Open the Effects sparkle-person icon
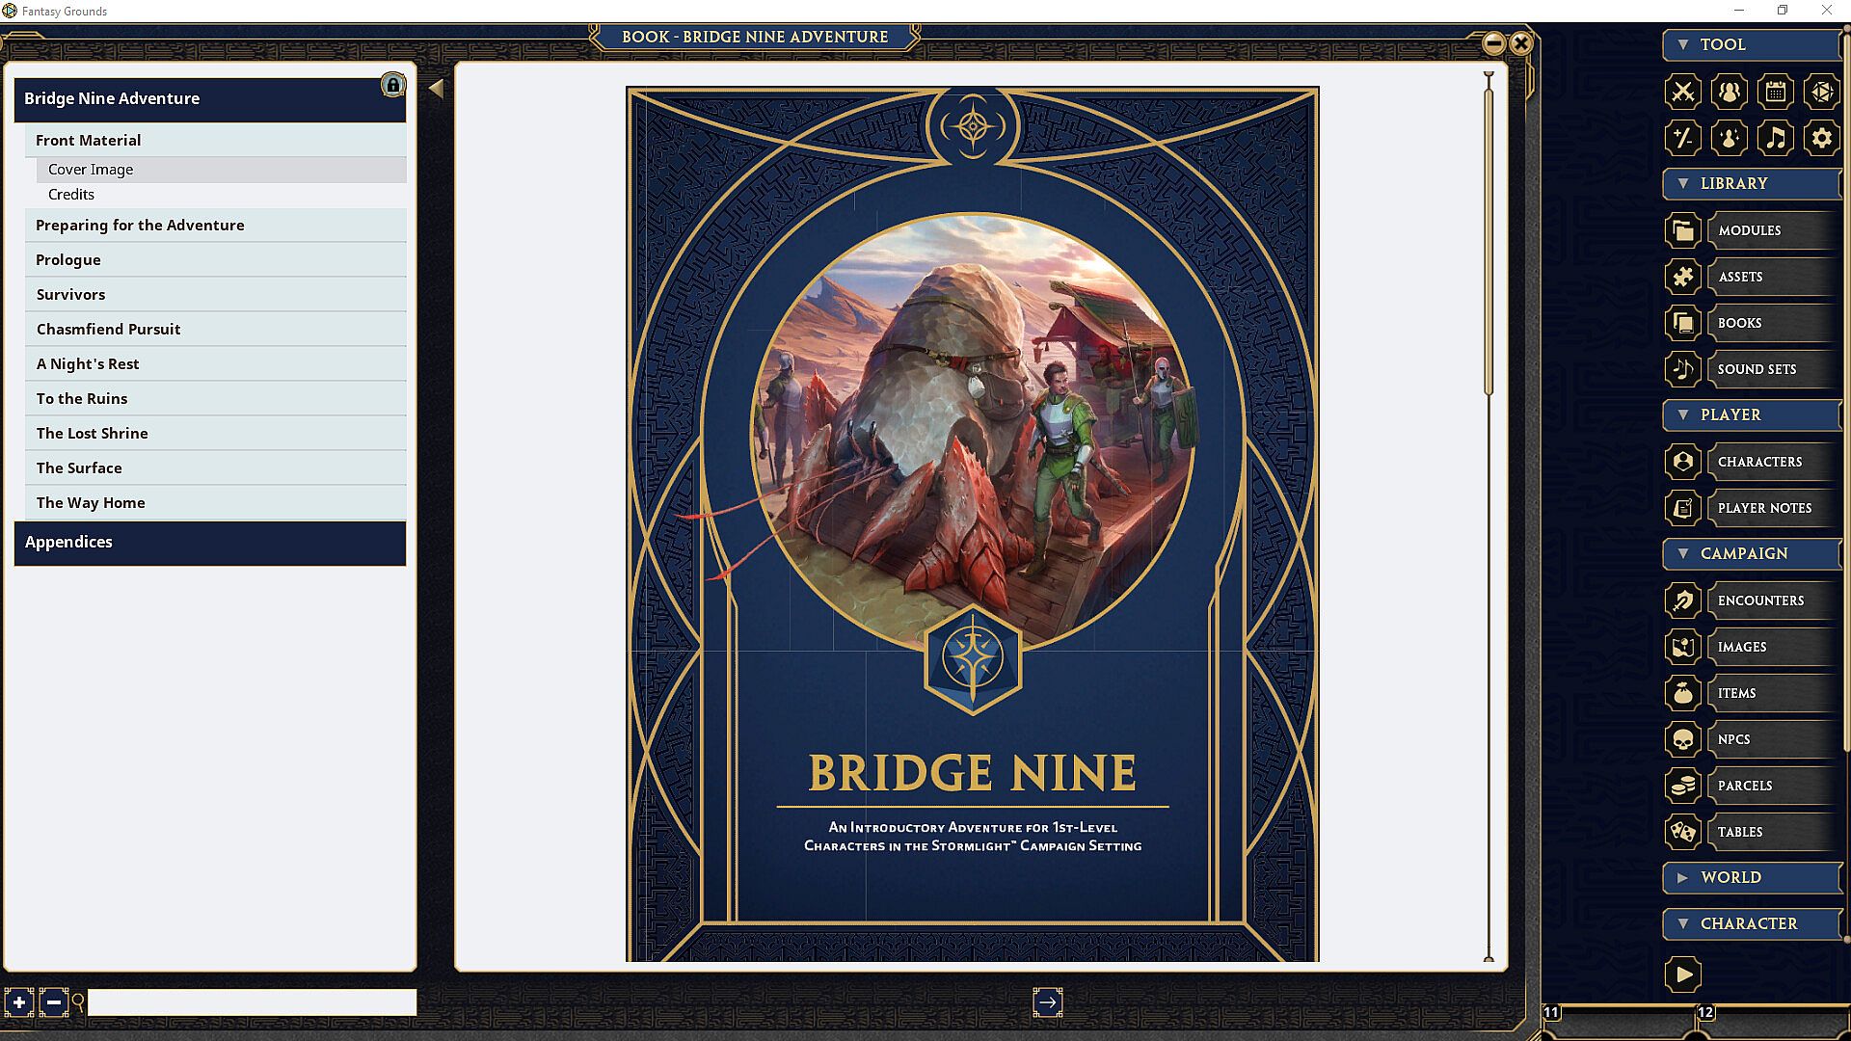This screenshot has width=1851, height=1041. tap(1729, 138)
